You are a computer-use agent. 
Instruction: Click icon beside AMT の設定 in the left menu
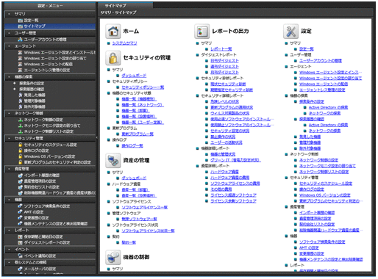click(x=21, y=212)
